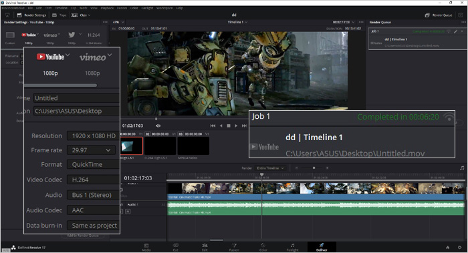This screenshot has height=253, width=468.
Task: Switch to the Fairlight page
Action: [293, 248]
